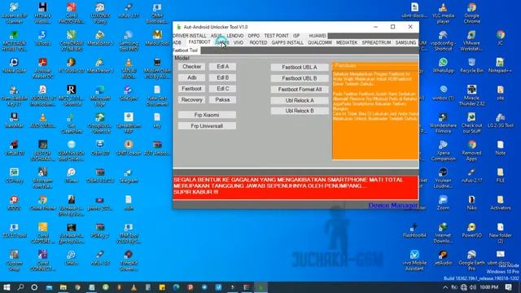This screenshot has width=521, height=293.
Task: Open the TEST POINT tab
Action: (276, 36)
